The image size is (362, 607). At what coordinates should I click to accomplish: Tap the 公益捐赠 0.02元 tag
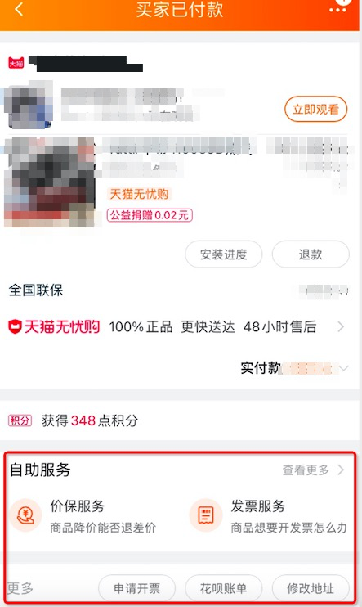[x=150, y=215]
